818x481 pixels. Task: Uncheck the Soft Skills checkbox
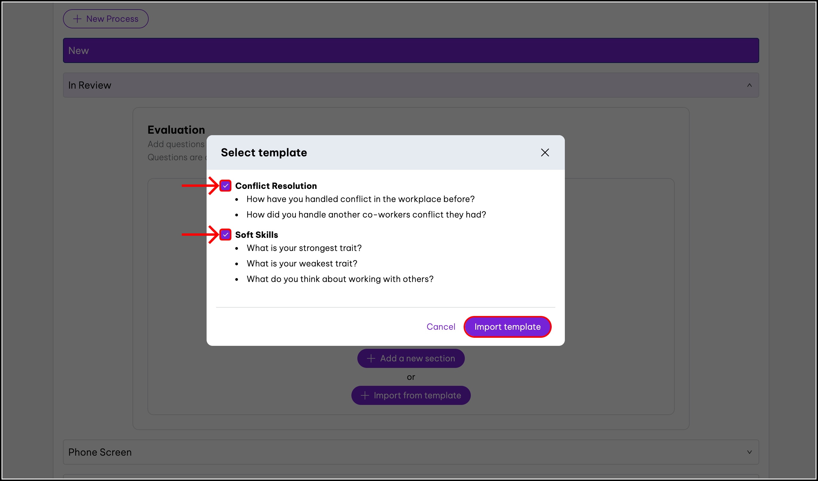pos(225,235)
